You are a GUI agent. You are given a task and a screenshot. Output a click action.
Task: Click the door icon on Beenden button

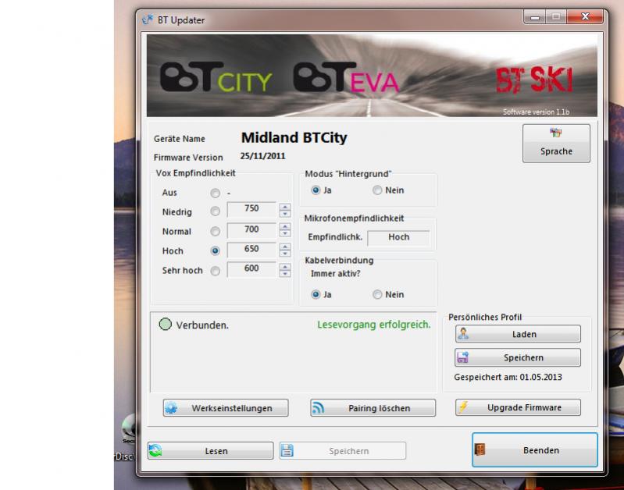pyautogui.click(x=480, y=449)
